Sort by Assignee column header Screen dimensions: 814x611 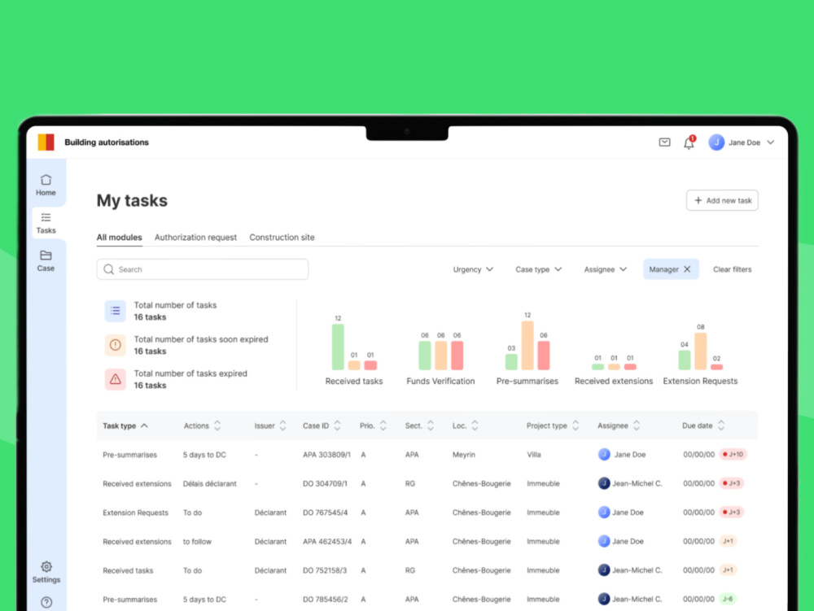pos(619,426)
